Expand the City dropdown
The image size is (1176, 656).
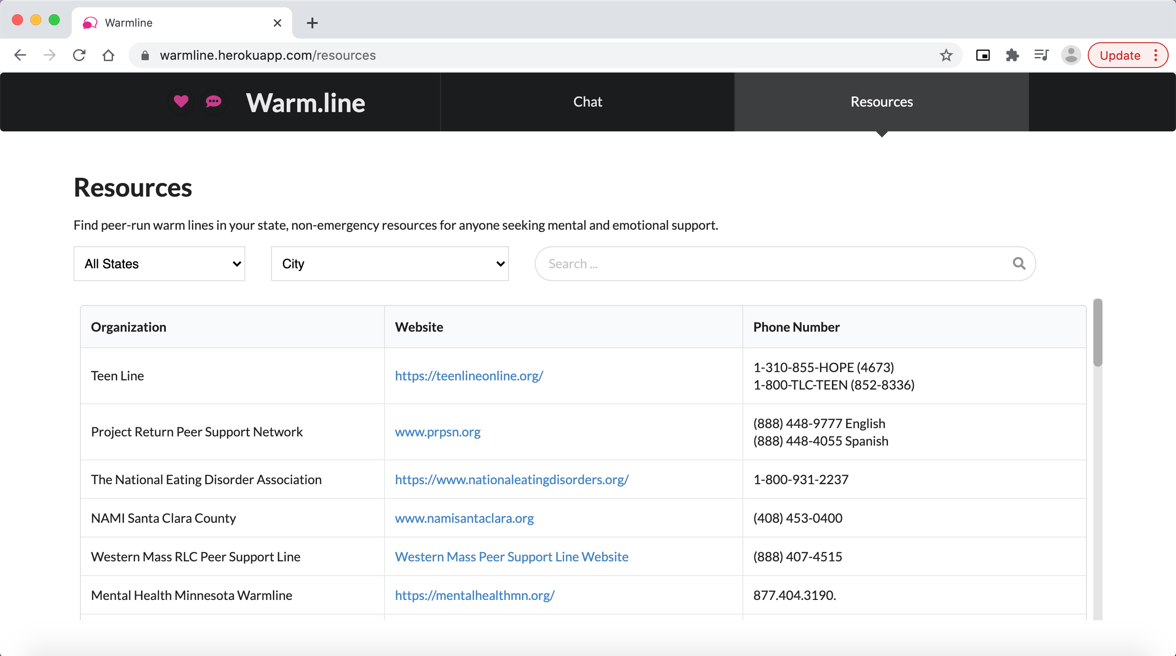point(390,264)
